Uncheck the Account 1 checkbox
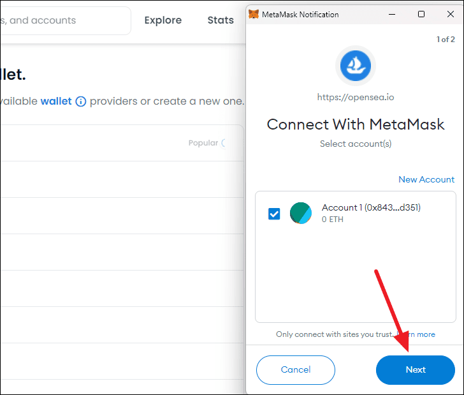 coord(274,214)
